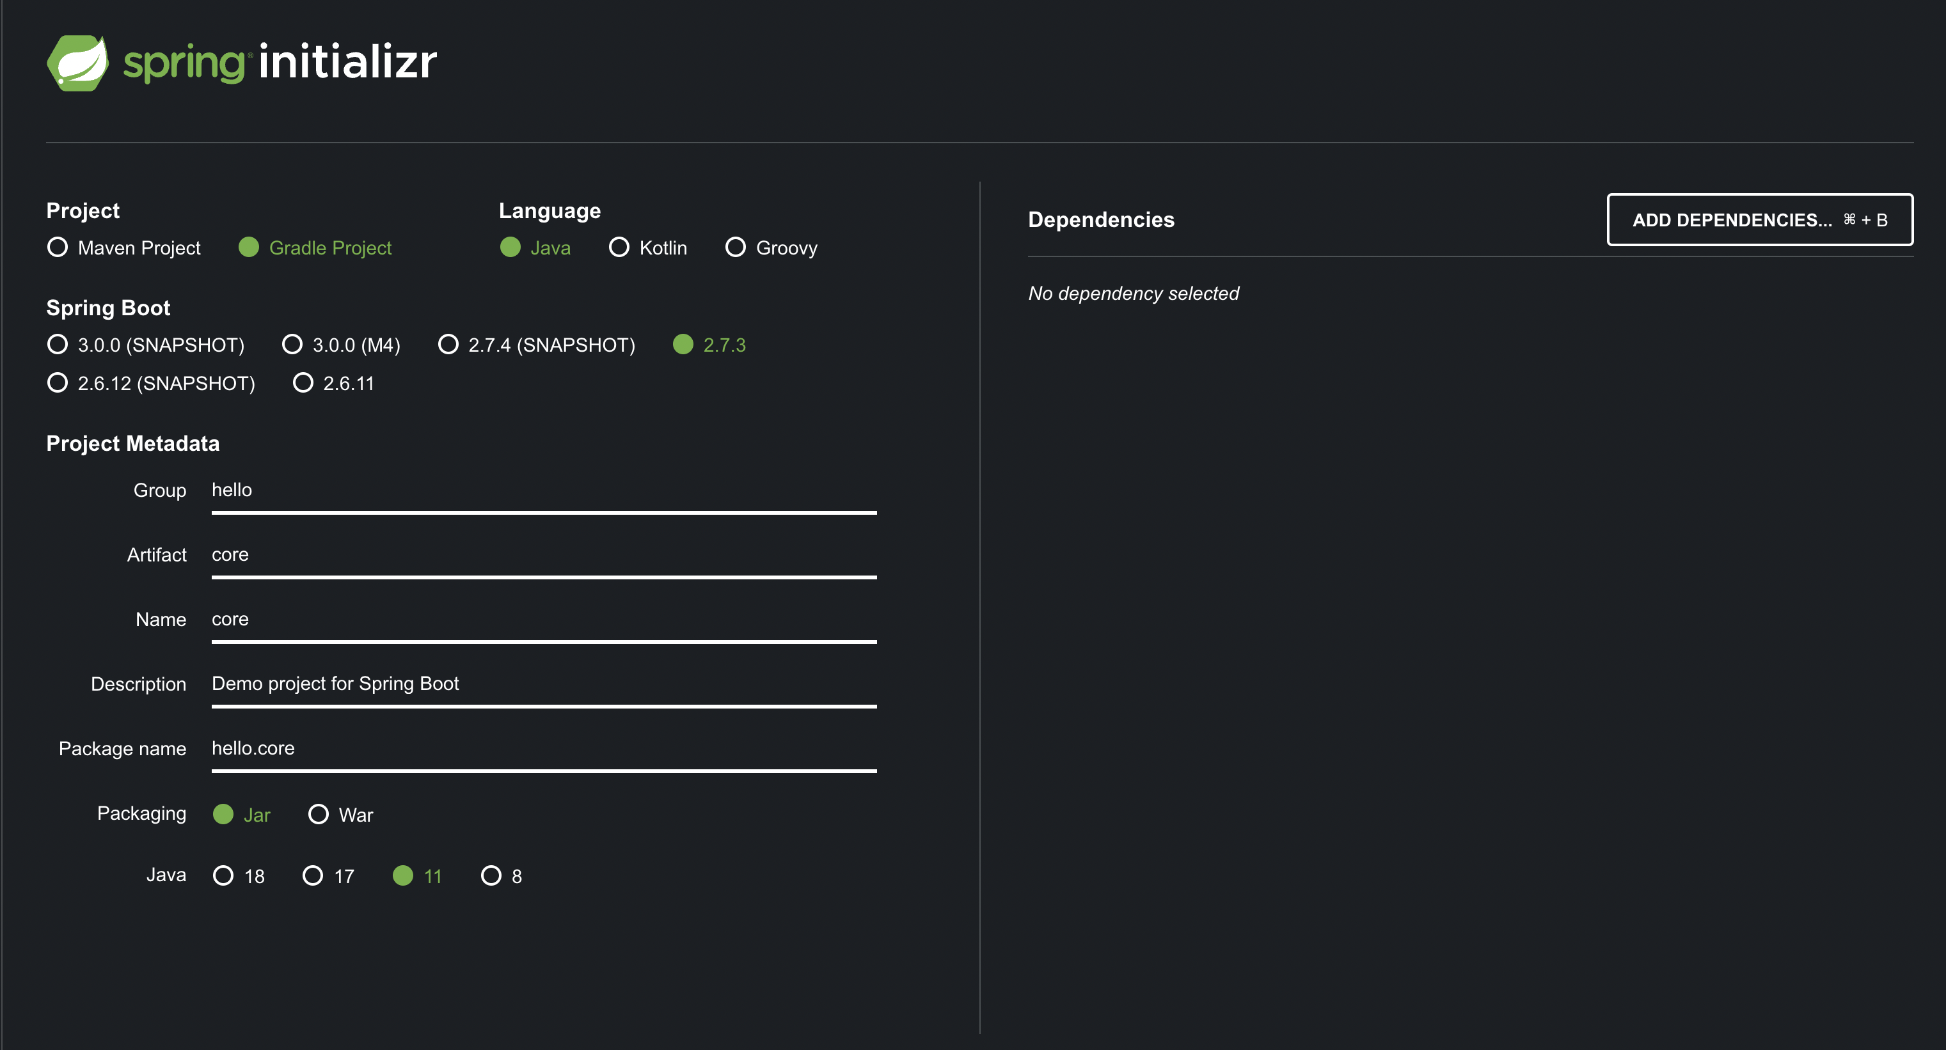Switch packaging to War

(x=319, y=814)
